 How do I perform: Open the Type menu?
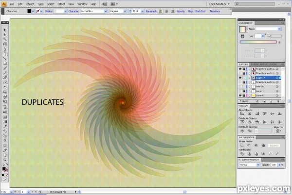point(40,4)
